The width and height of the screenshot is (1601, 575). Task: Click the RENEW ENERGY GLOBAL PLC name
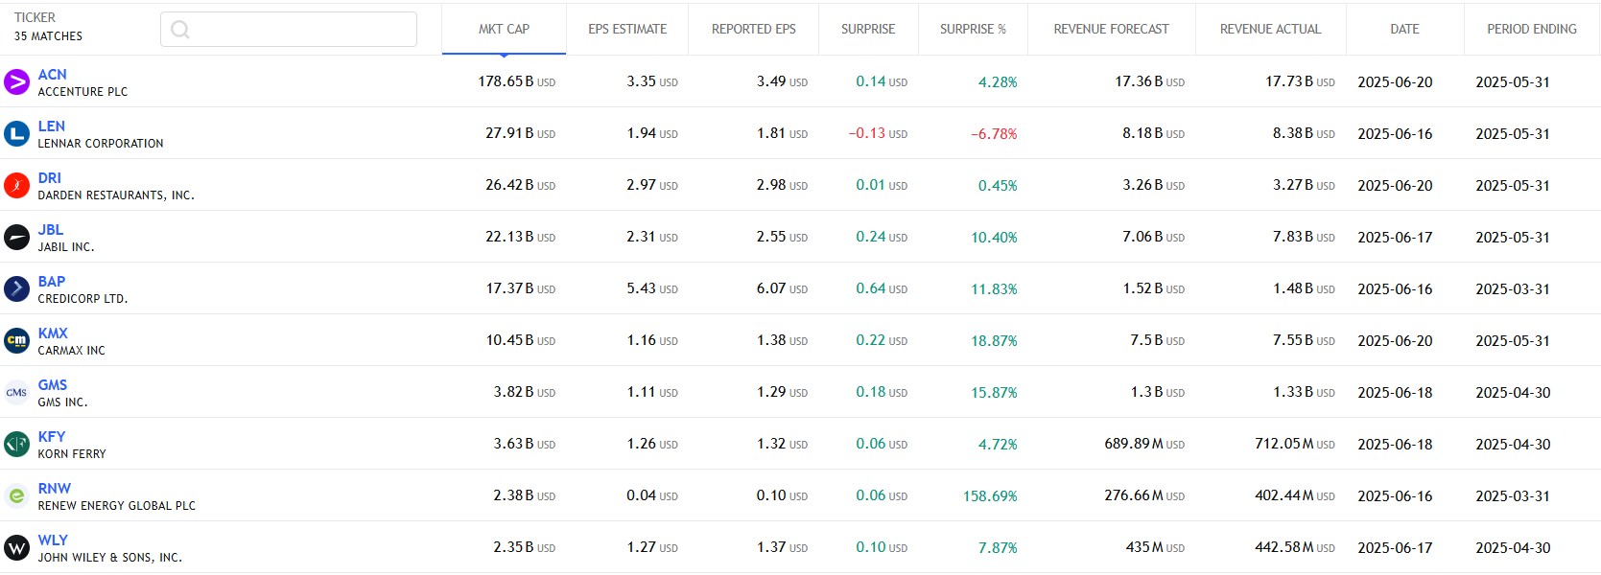pyautogui.click(x=117, y=506)
